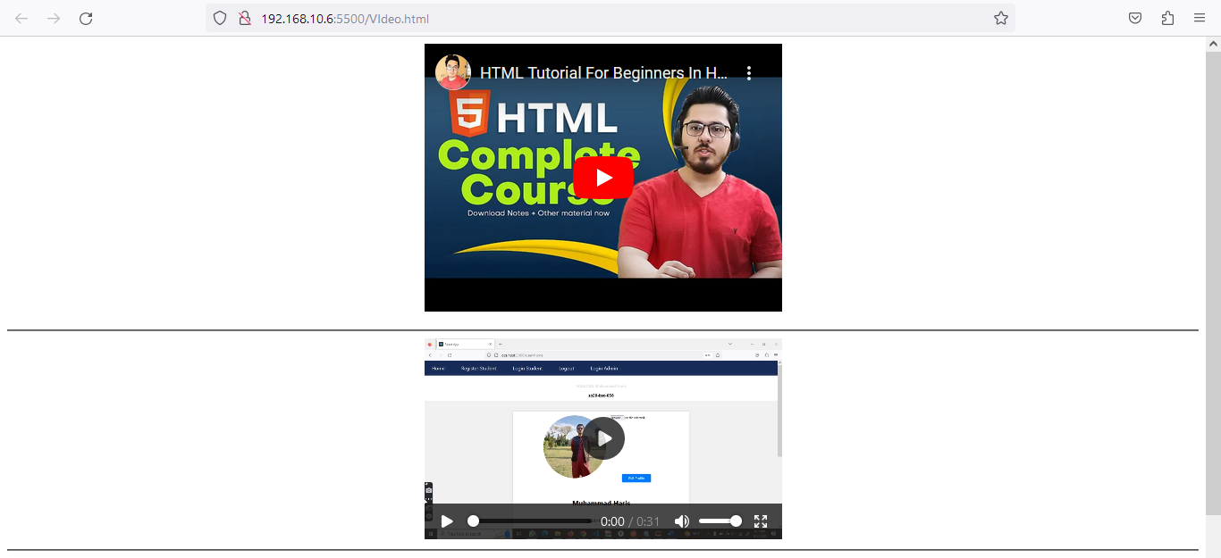Click the browser back arrow
The height and width of the screenshot is (558, 1221).
click(21, 18)
